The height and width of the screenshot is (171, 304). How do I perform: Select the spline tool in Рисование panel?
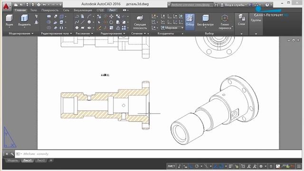pos(77,22)
